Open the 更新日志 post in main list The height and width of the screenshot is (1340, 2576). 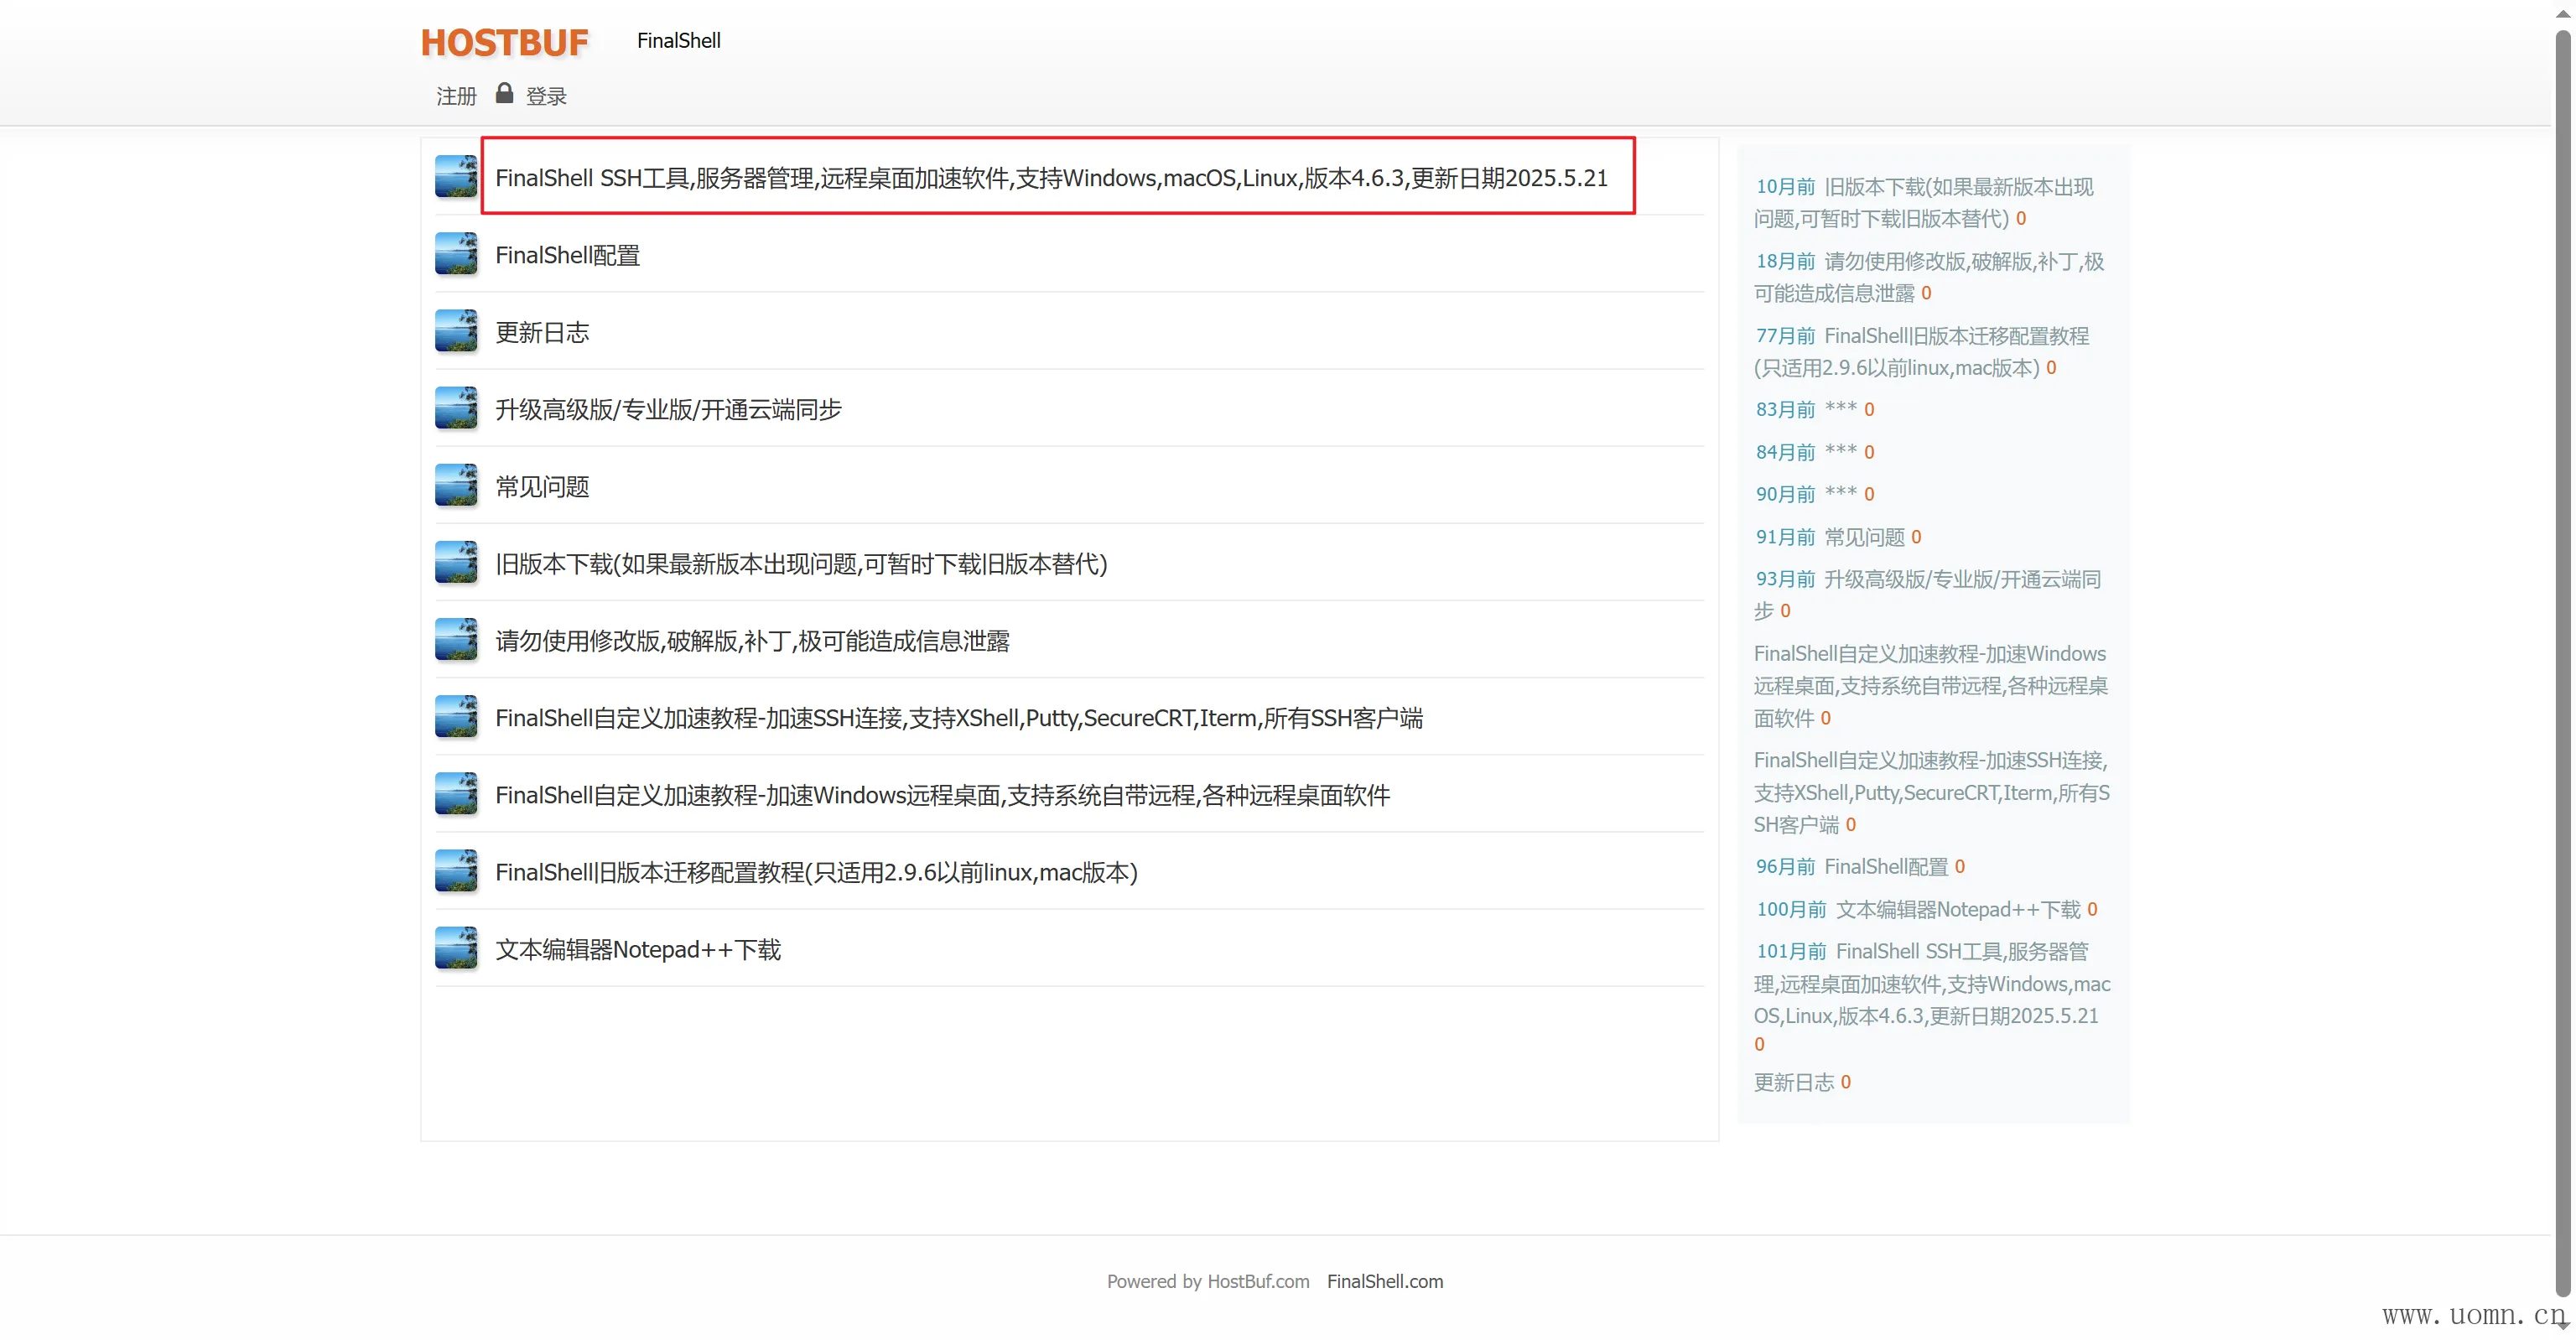(x=542, y=332)
